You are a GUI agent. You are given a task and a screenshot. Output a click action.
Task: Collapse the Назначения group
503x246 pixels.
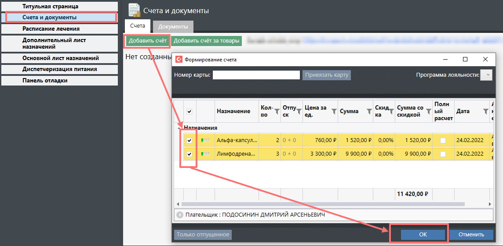[x=179, y=128]
